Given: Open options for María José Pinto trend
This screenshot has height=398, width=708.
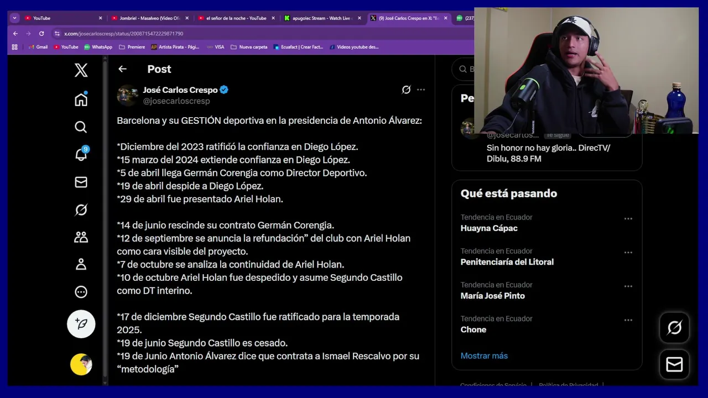Looking at the screenshot, I should pyautogui.click(x=628, y=286).
